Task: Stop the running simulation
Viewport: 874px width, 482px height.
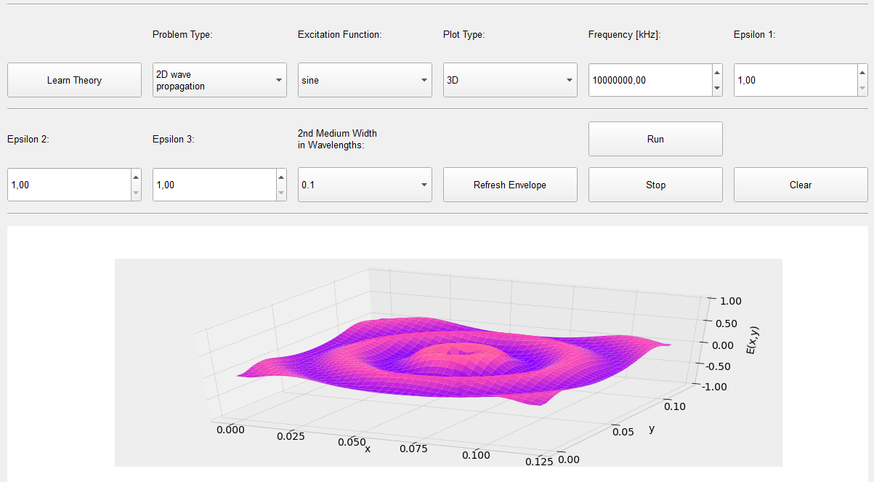Action: tap(655, 185)
